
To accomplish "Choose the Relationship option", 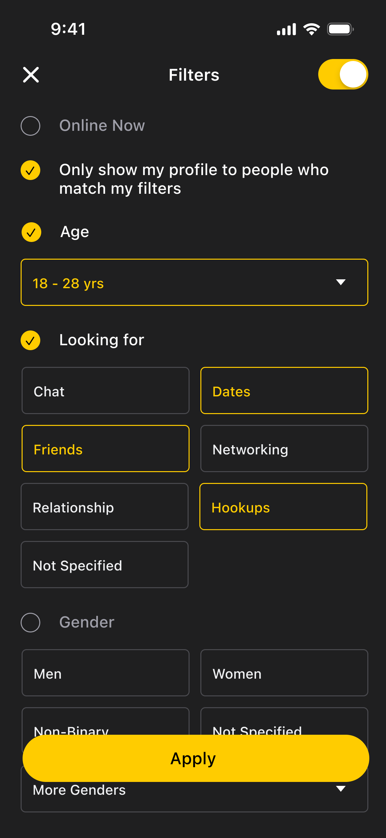I will [x=104, y=507].
